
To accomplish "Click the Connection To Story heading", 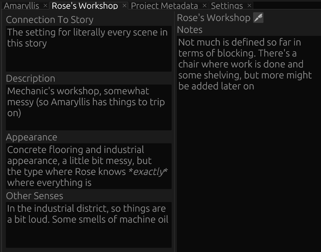I will click(x=49, y=20).
